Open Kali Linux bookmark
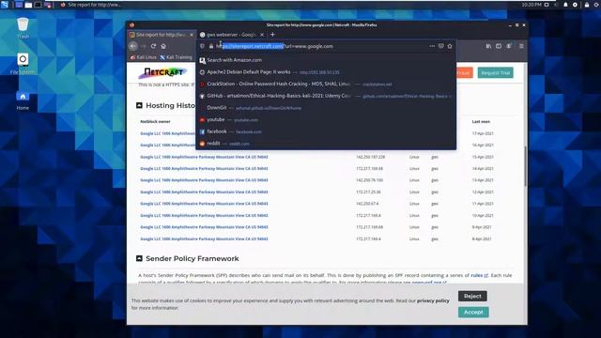Screen dimensions: 601x338 pos(144,57)
